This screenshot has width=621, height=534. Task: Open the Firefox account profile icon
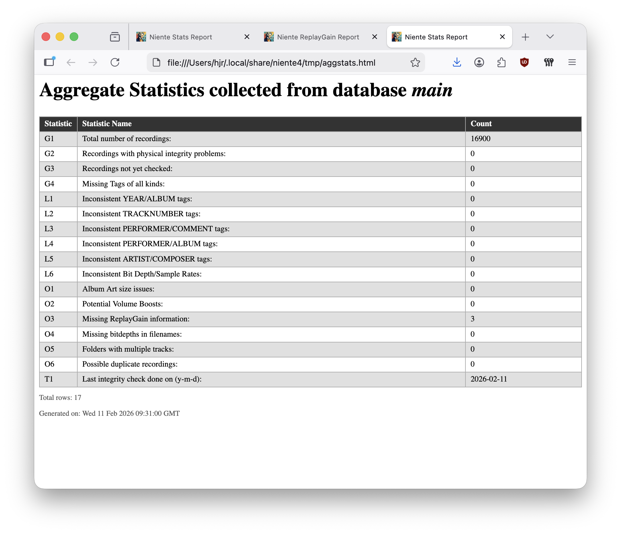tap(479, 62)
